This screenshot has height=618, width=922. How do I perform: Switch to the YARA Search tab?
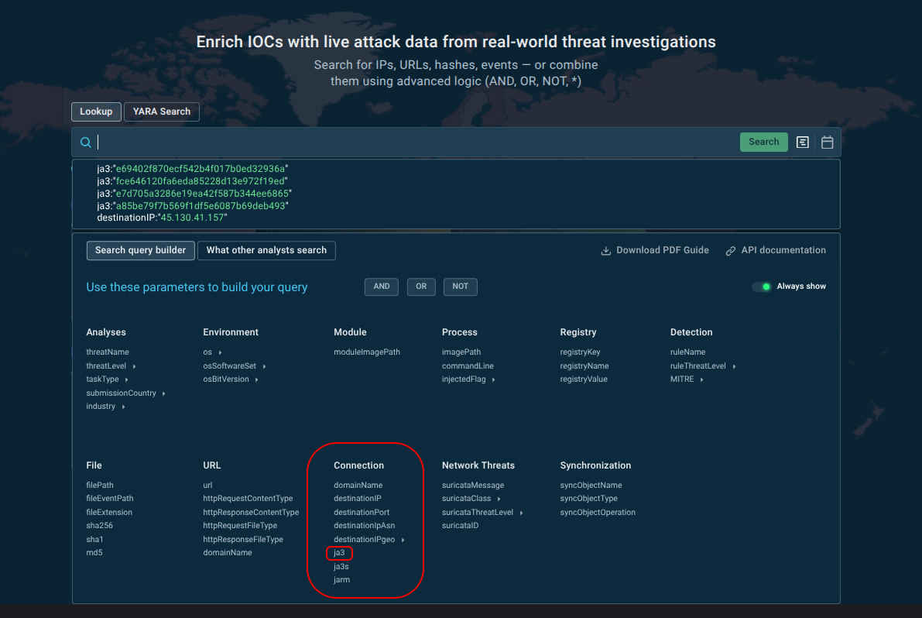point(162,112)
